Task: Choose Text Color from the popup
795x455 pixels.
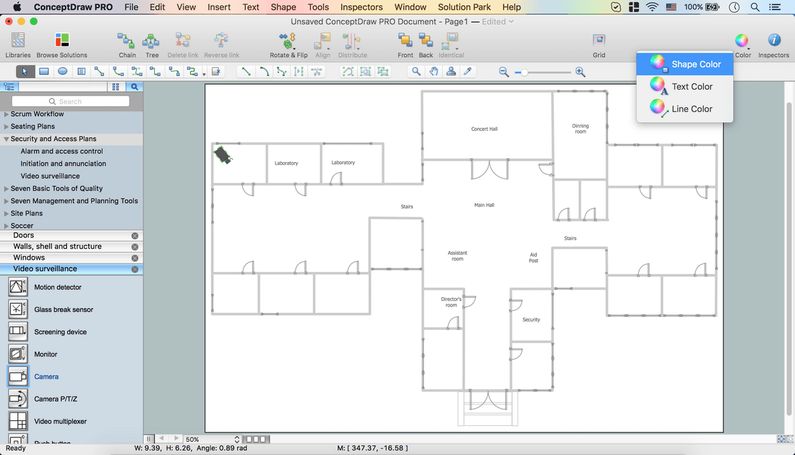Action: tap(692, 87)
